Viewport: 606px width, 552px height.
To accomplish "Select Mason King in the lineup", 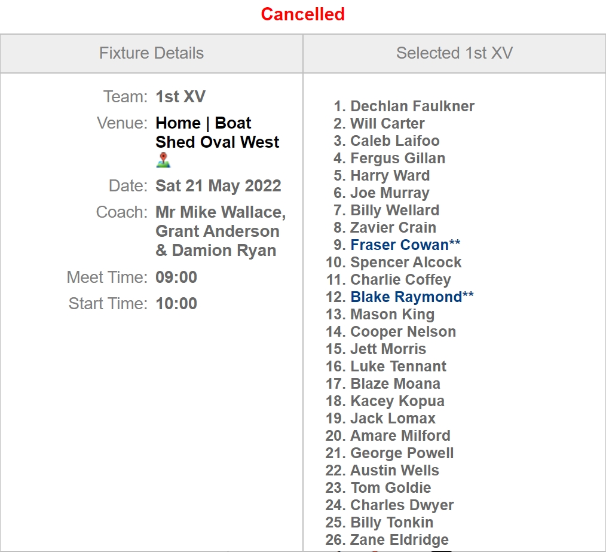I will [392, 314].
